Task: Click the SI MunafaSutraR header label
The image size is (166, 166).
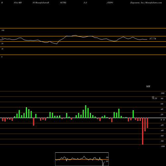Action: pos(41,3)
